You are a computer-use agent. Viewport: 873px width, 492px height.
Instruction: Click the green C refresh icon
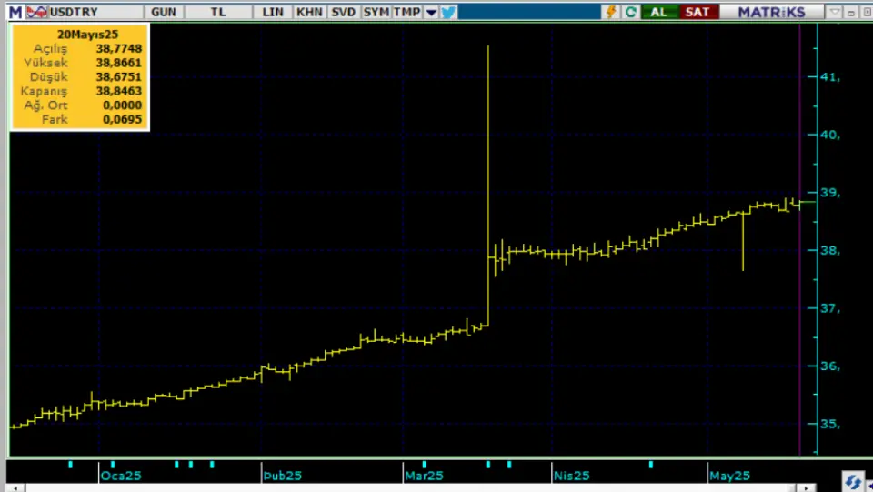[x=630, y=12]
